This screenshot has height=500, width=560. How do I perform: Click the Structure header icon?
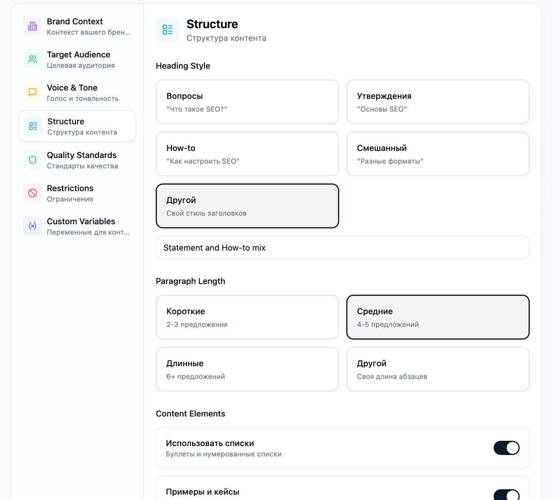pos(168,30)
